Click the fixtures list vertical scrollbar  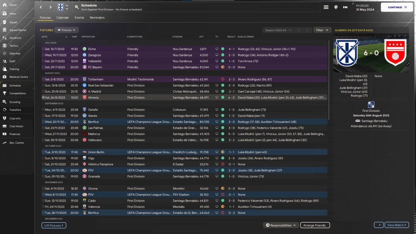329,80
